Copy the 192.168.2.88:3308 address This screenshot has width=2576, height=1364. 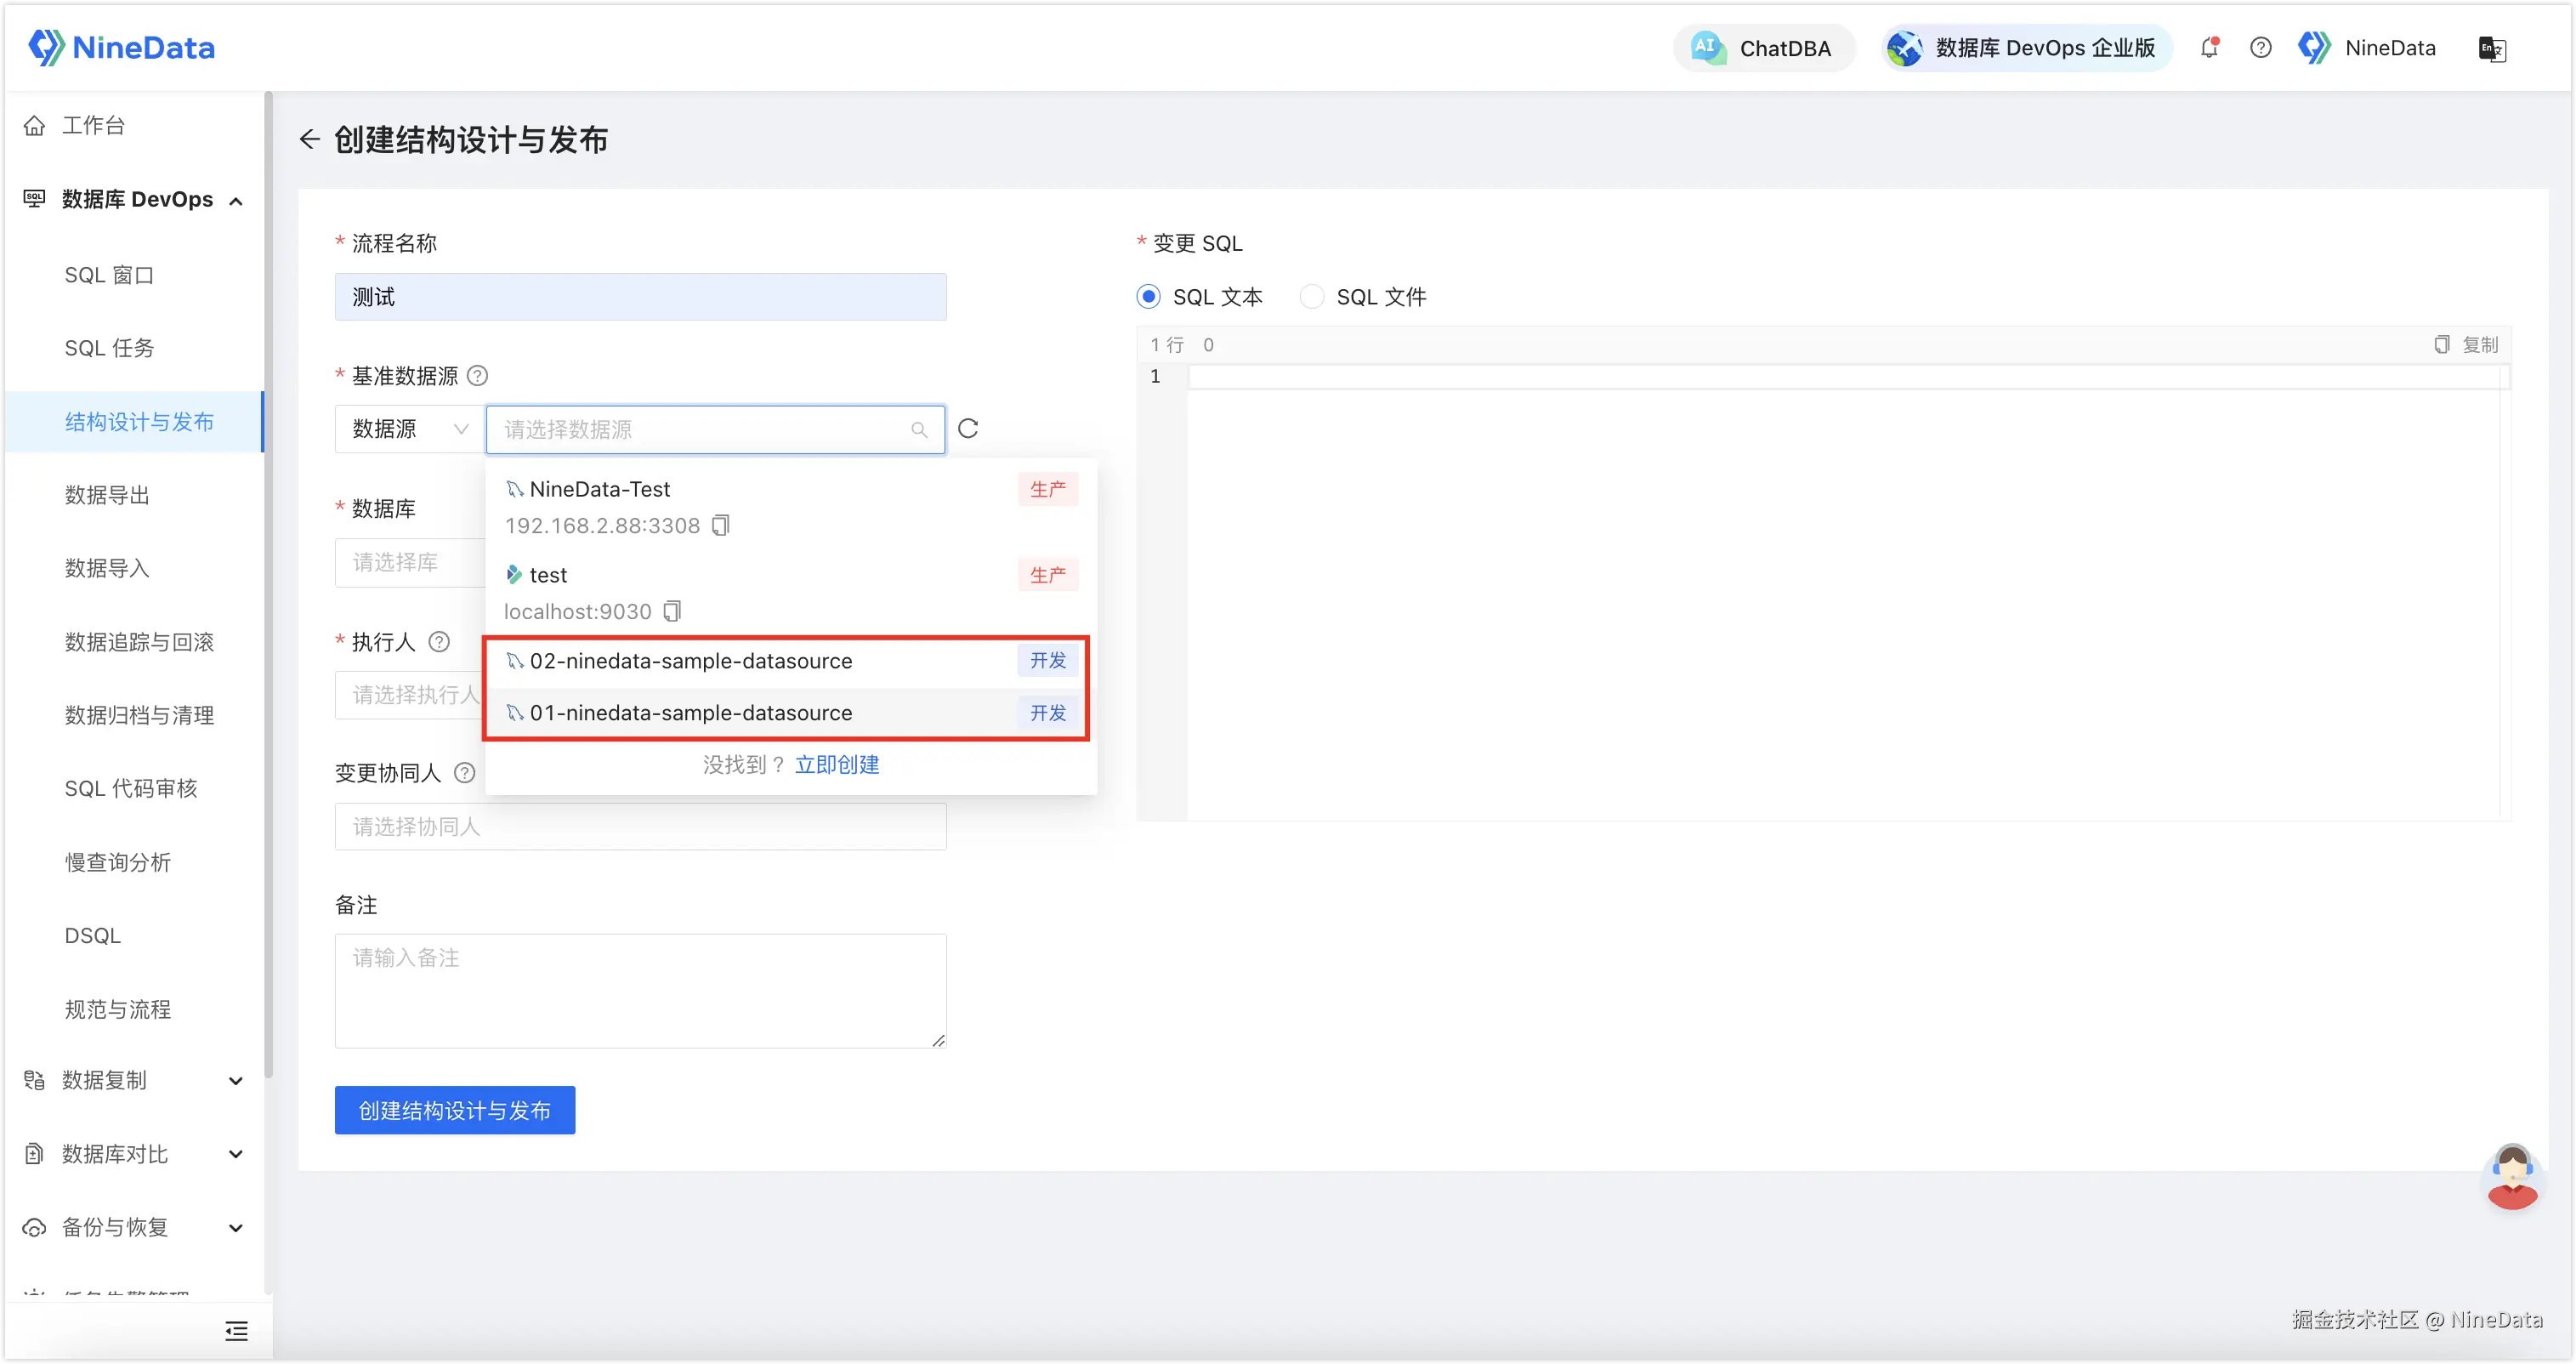click(x=721, y=526)
